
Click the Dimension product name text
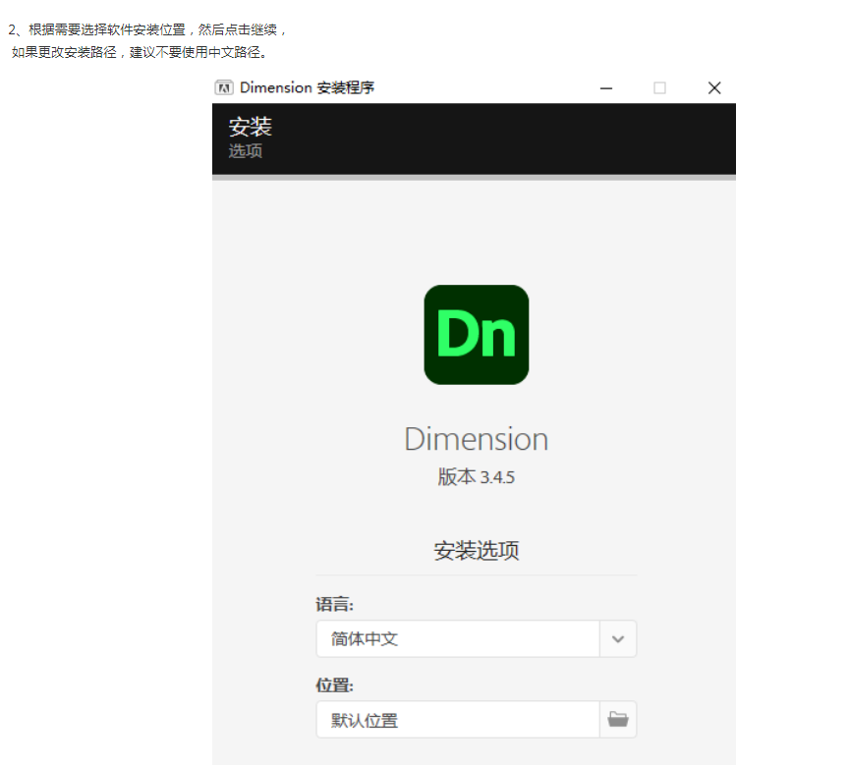pos(477,439)
